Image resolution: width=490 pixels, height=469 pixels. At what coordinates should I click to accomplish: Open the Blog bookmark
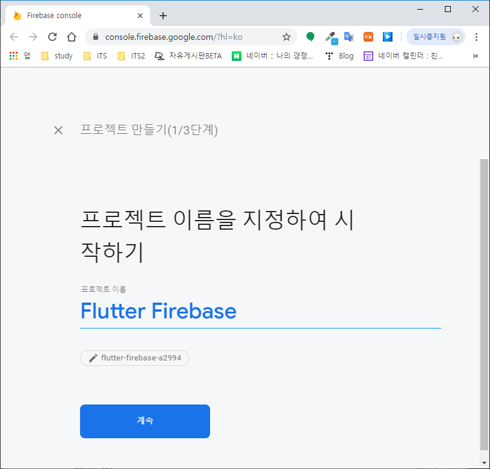340,56
